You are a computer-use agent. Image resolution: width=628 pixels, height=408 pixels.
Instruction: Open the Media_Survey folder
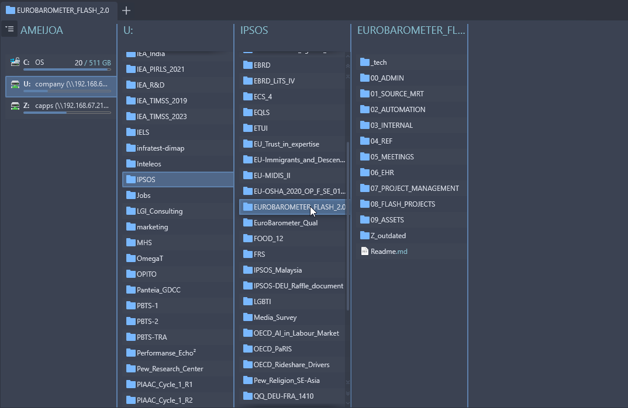point(292,318)
